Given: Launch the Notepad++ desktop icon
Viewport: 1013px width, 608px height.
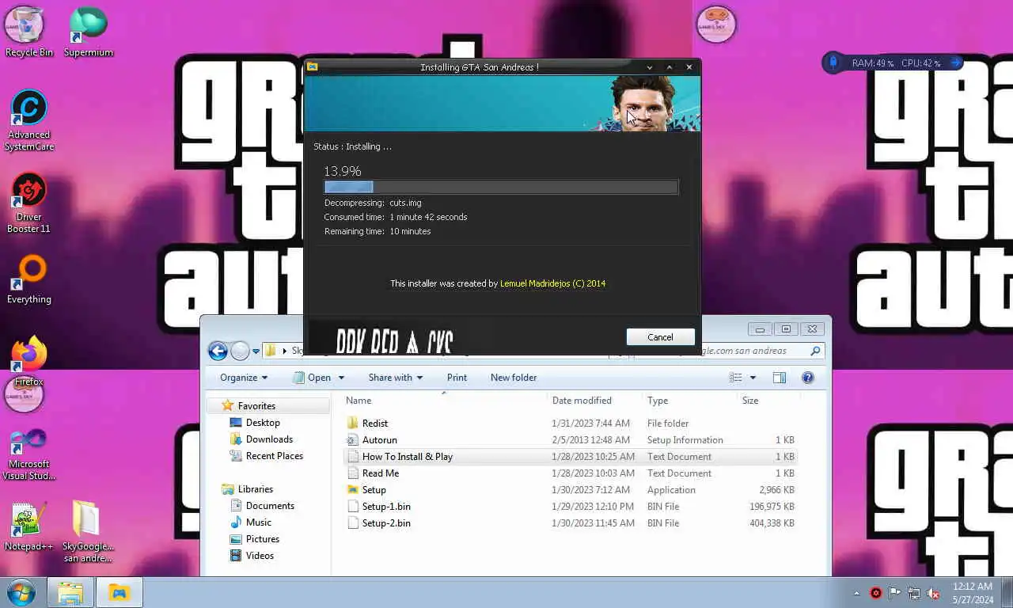Looking at the screenshot, I should [29, 526].
